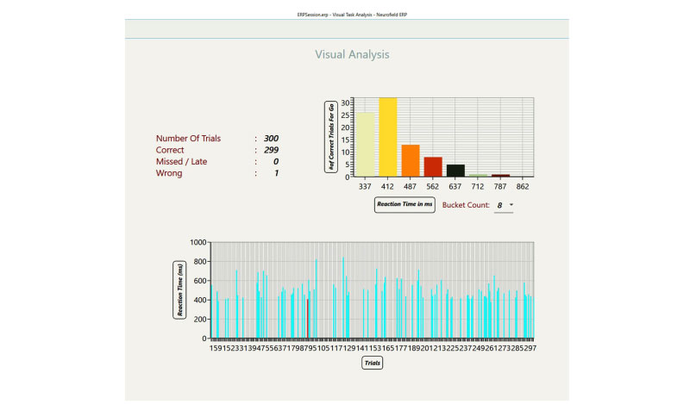Click the Reaction Time in ms axis label
This screenshot has height=404, width=690.
404,205
